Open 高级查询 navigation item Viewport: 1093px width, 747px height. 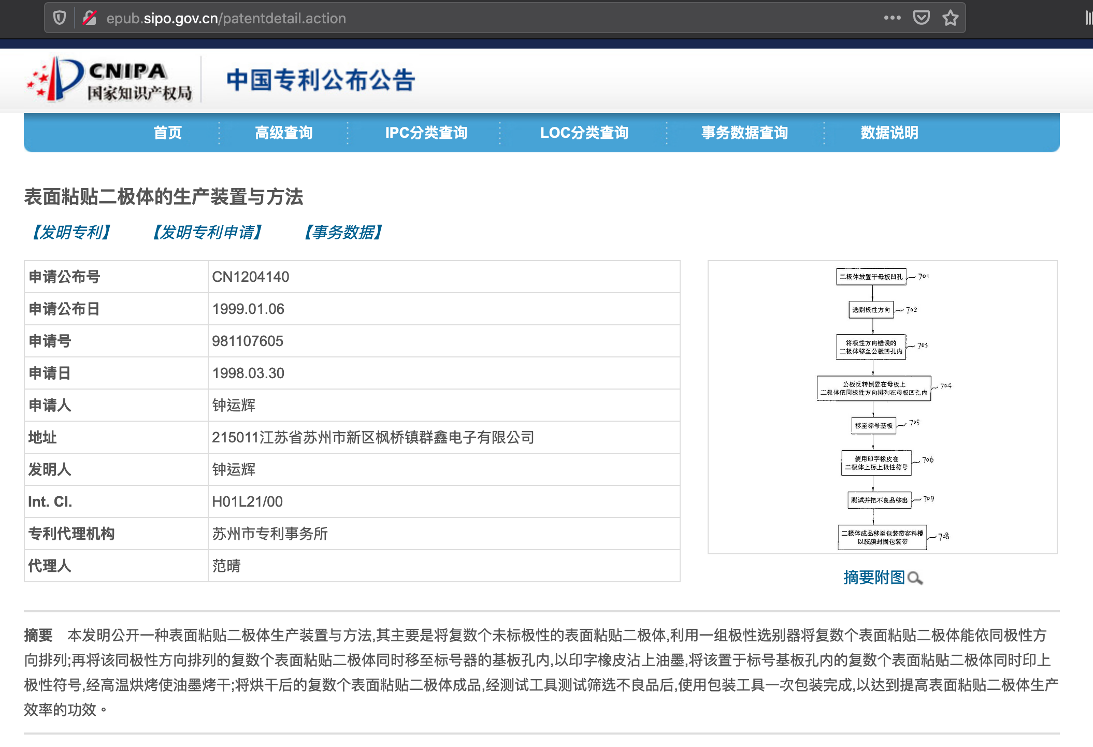(x=283, y=133)
